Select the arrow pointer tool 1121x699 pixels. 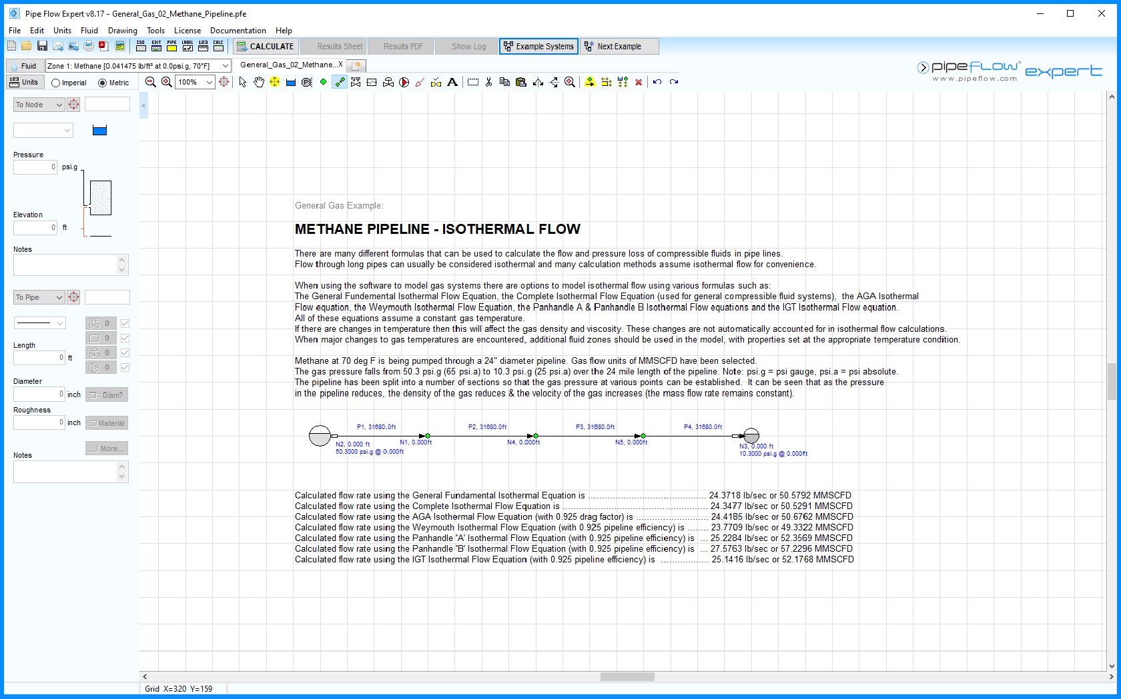point(242,82)
